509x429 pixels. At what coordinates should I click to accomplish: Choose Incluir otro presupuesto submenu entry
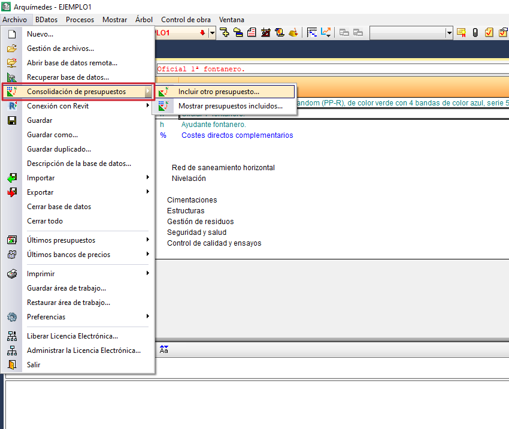tap(219, 92)
